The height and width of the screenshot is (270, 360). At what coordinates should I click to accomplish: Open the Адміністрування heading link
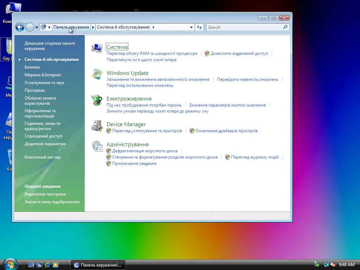coord(128,144)
